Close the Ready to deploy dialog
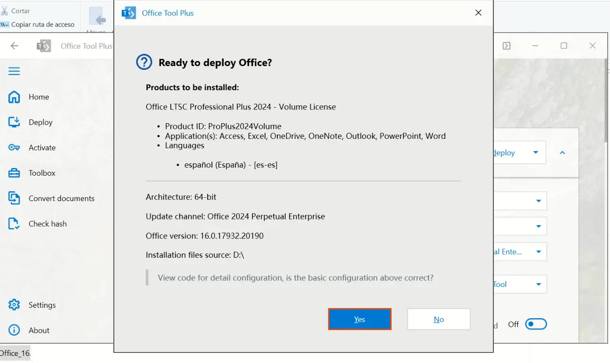 (478, 13)
